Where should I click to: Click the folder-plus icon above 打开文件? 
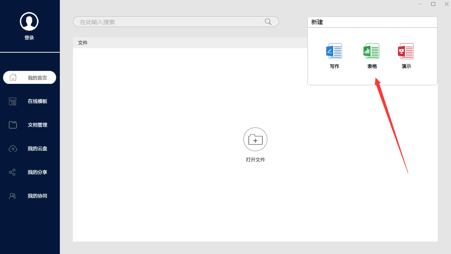click(255, 139)
